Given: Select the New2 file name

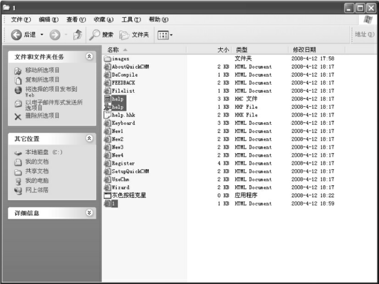Looking at the screenshot, I should [x=118, y=139].
